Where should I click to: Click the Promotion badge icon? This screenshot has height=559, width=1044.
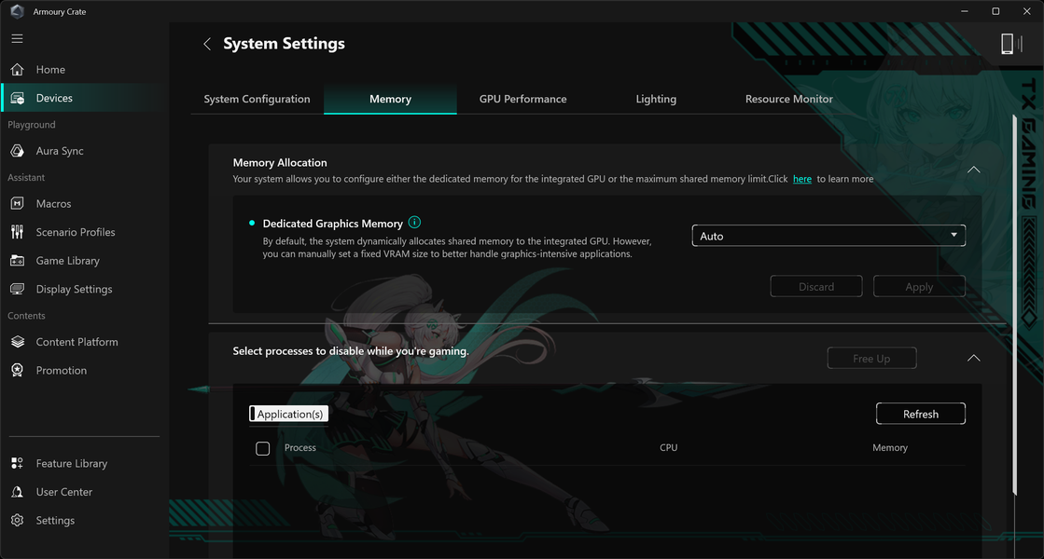[18, 370]
